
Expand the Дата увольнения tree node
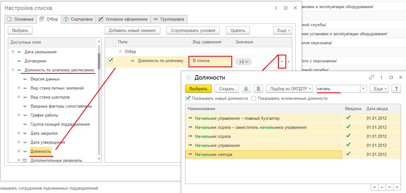13,52
